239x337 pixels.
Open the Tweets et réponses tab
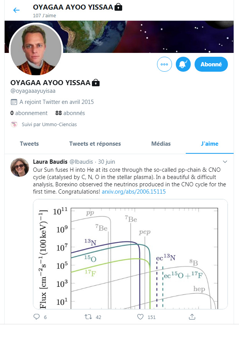click(x=95, y=144)
